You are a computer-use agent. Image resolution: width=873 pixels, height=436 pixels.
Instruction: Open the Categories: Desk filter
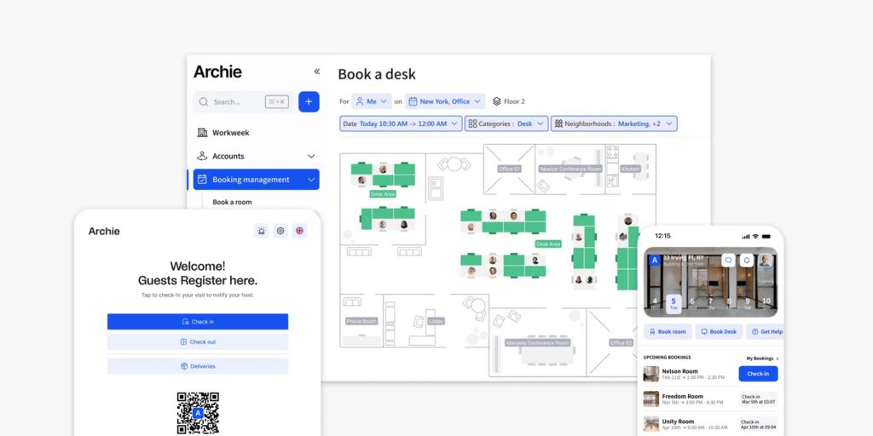[x=506, y=123]
